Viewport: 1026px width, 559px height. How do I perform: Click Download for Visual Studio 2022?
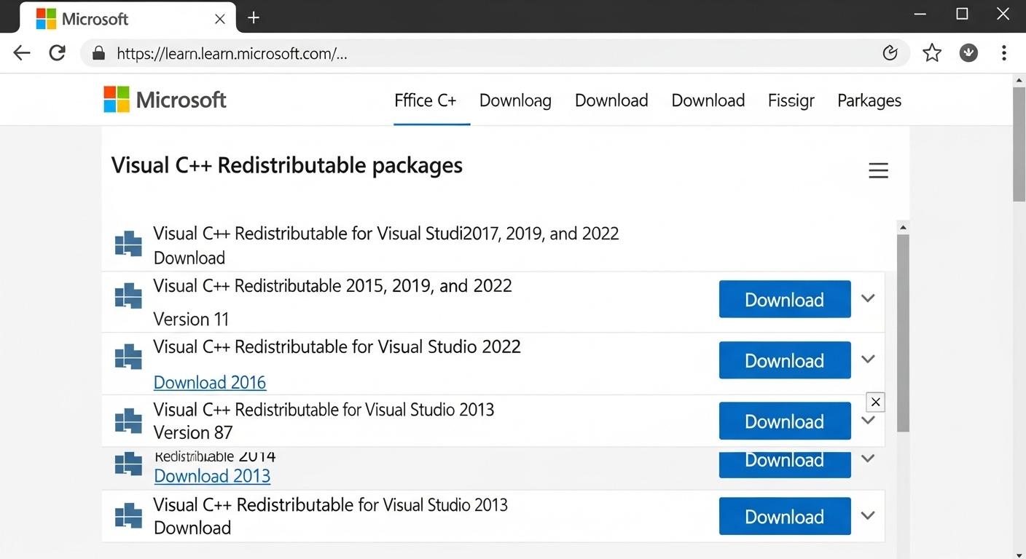[784, 360]
